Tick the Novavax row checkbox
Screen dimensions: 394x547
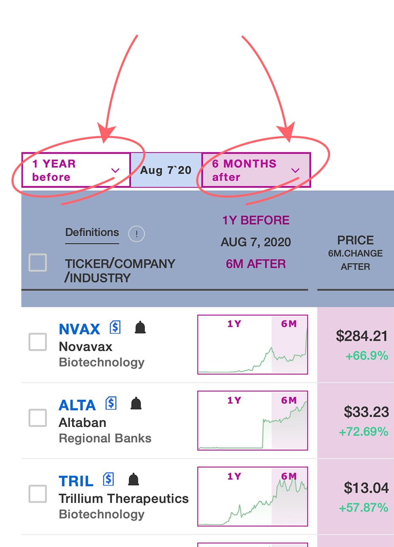38,342
